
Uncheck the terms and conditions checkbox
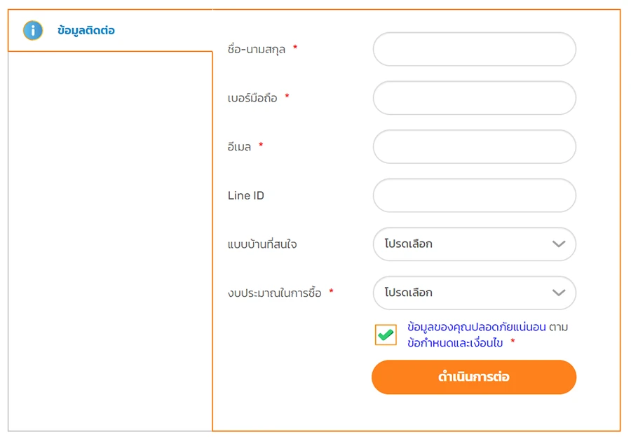pos(386,335)
